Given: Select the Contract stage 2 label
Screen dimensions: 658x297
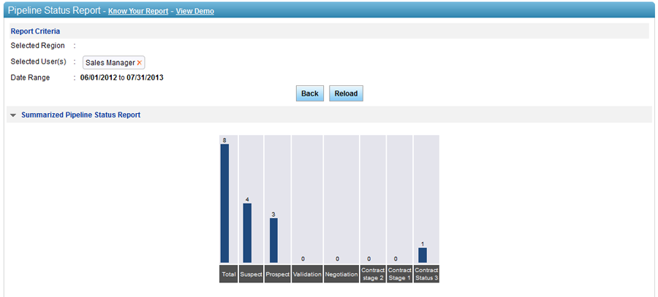Looking at the screenshot, I should point(373,274).
